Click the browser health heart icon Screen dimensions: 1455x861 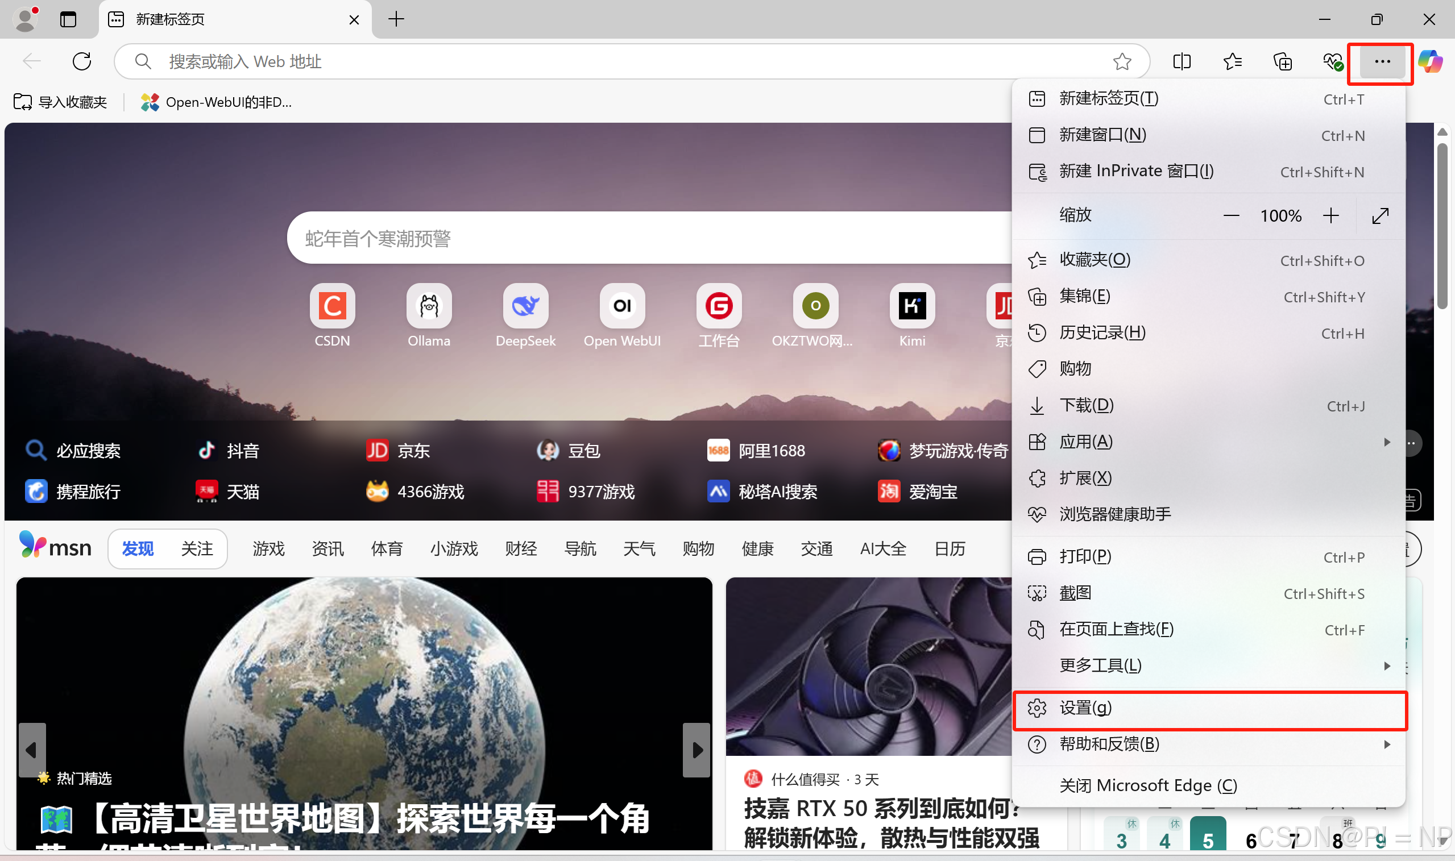1332,61
